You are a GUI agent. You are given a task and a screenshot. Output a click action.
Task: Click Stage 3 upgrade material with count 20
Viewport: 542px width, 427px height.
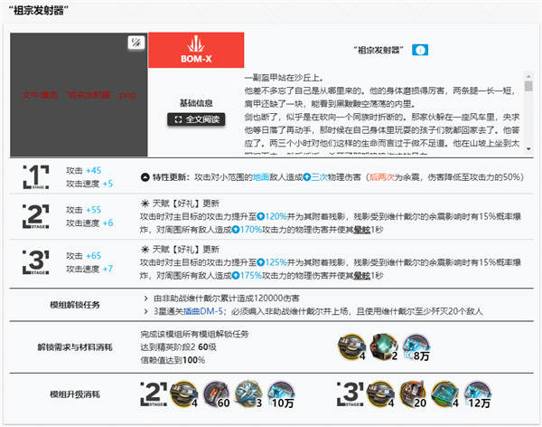[413, 394]
